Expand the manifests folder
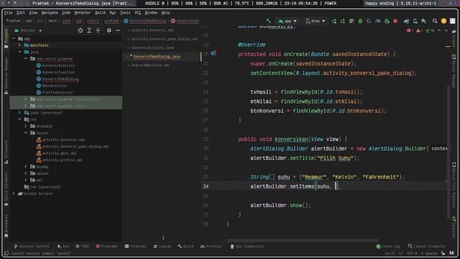 [x=19, y=45]
